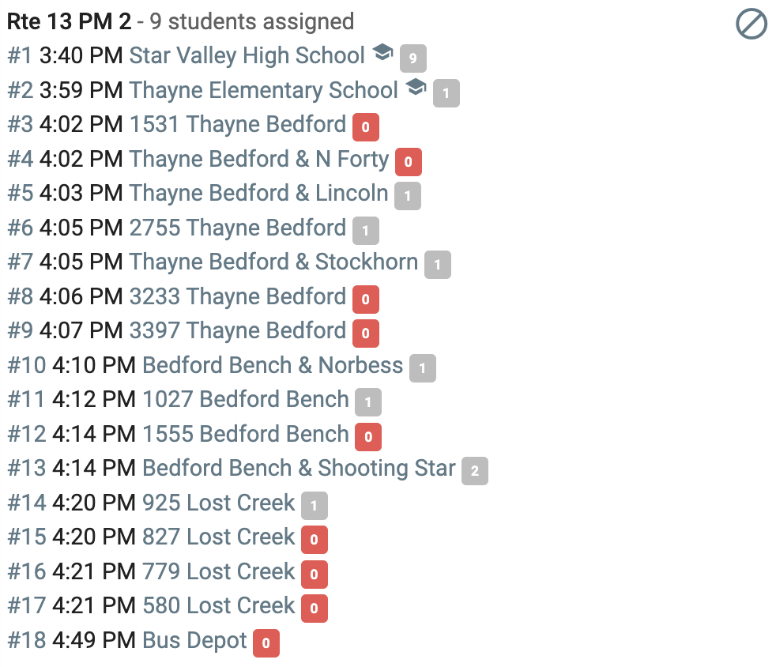The image size is (776, 667).
Task: Click the red 0 badge next to Bus Depot
Action: (266, 643)
